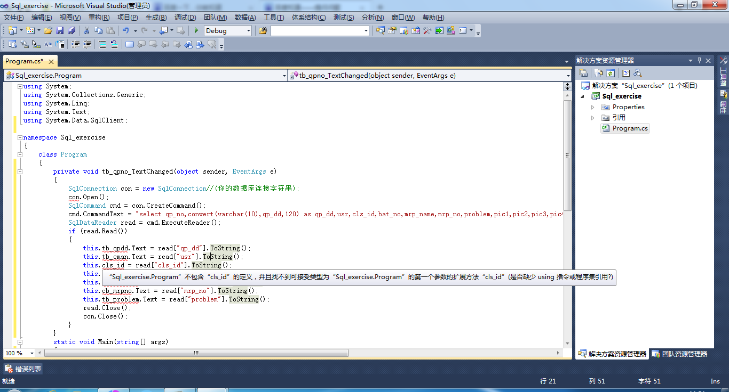Open Solution Explorer from toolbar icon
This screenshot has width=729, height=392.
381,30
